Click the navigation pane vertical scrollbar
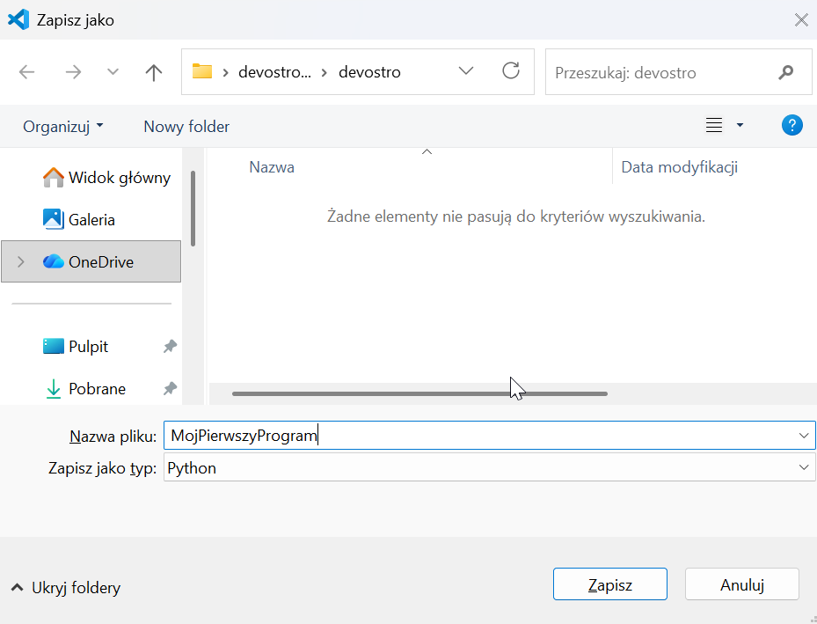 [x=193, y=209]
